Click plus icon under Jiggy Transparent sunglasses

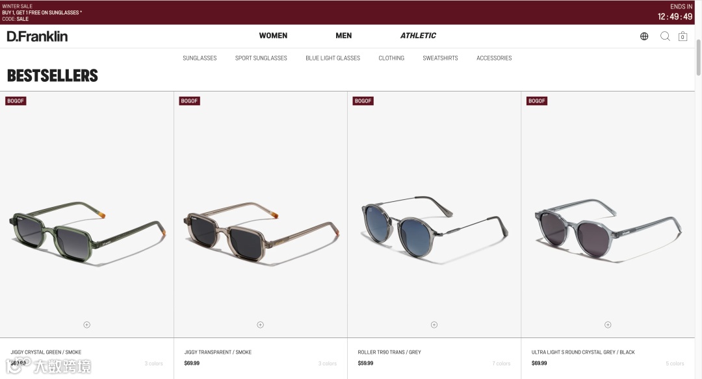tap(261, 325)
